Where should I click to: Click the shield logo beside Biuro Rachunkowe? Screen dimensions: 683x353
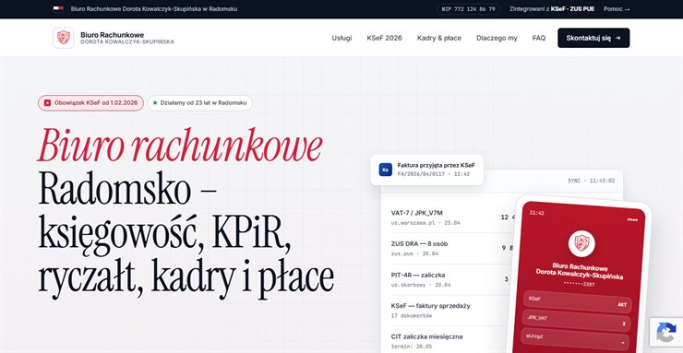(64, 38)
